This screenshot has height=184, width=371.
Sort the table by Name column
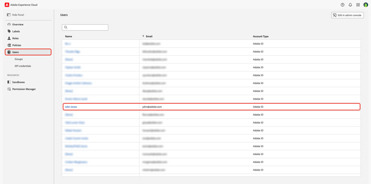(x=69, y=37)
